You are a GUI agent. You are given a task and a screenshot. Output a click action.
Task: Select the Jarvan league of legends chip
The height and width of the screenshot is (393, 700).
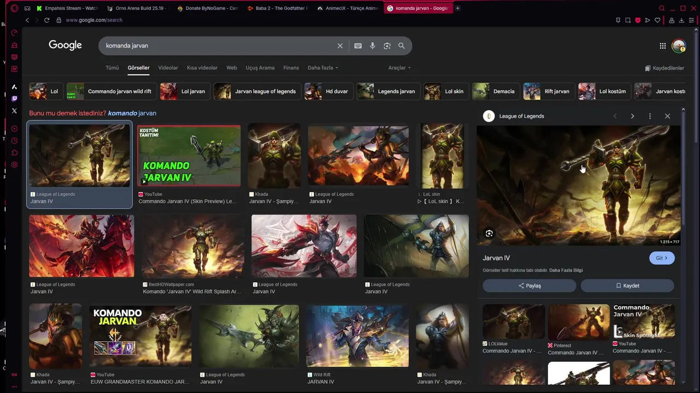(x=257, y=91)
